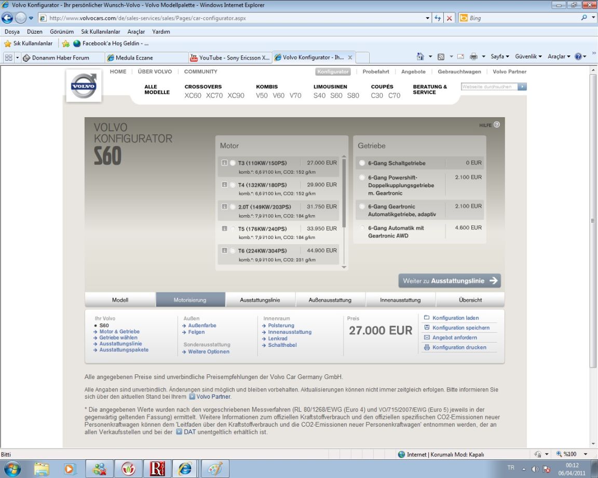Click the Read mail envelope icon

coord(461,57)
